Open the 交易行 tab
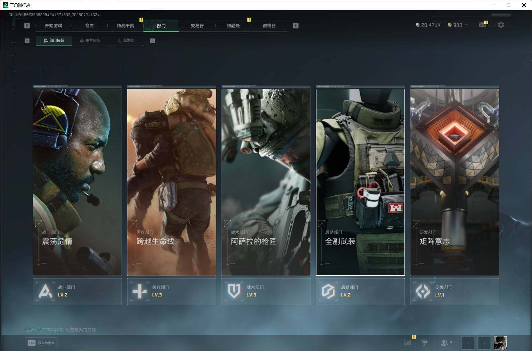 [197, 26]
